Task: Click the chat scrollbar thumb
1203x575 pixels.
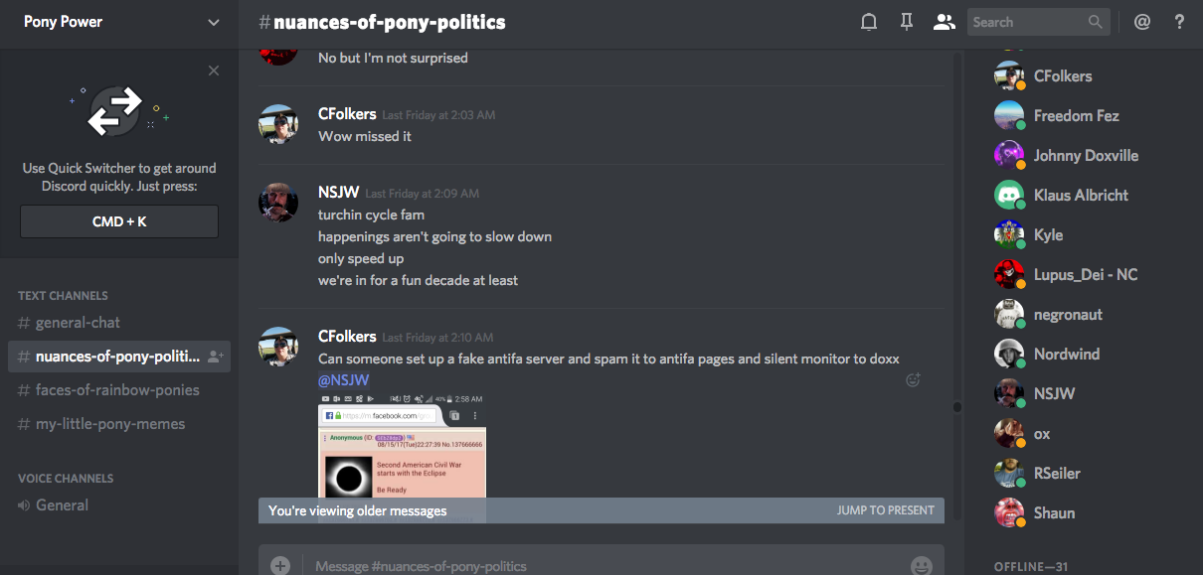Action: click(x=957, y=406)
